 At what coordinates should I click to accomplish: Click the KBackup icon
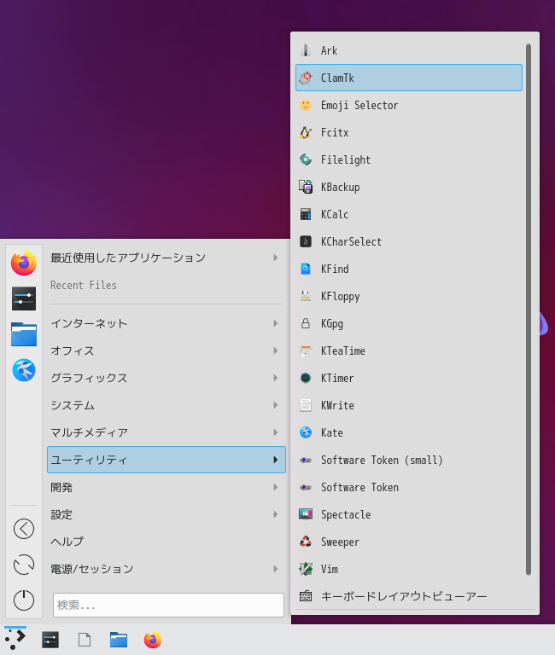(x=306, y=187)
